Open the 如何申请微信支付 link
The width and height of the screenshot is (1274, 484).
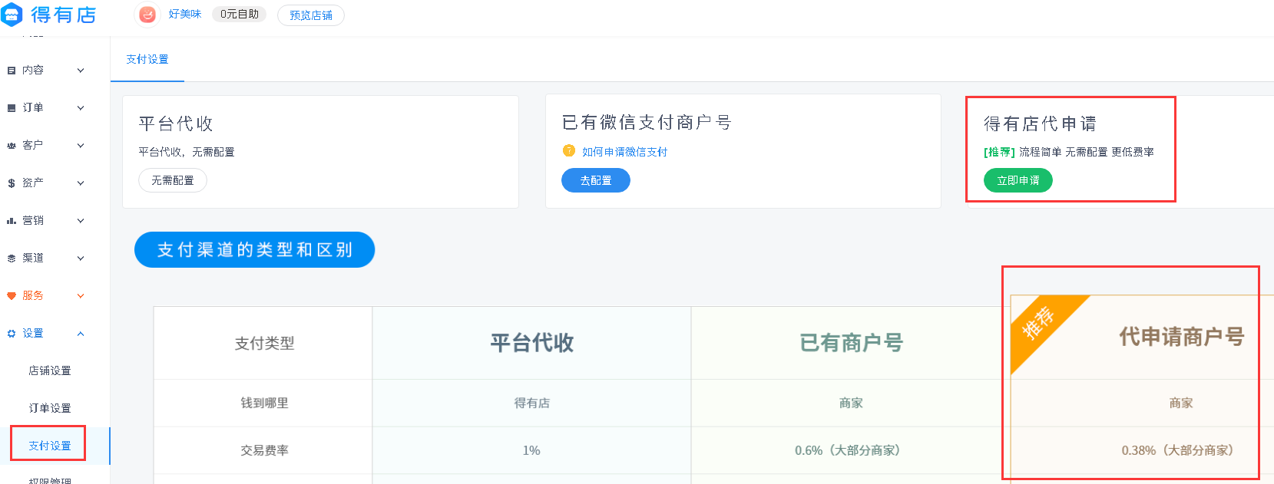624,152
